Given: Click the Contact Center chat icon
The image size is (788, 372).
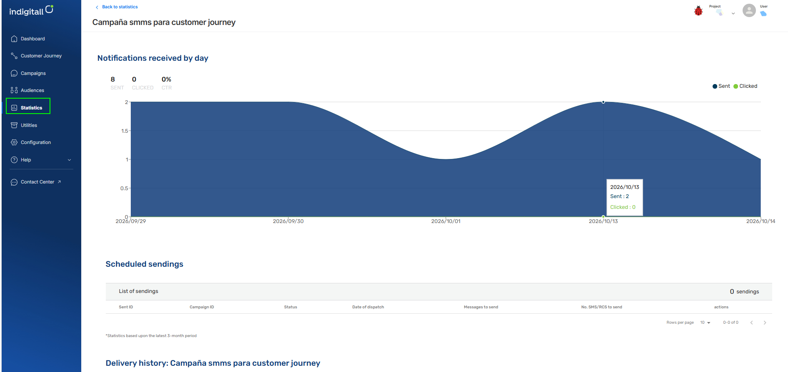Looking at the screenshot, I should (x=14, y=182).
